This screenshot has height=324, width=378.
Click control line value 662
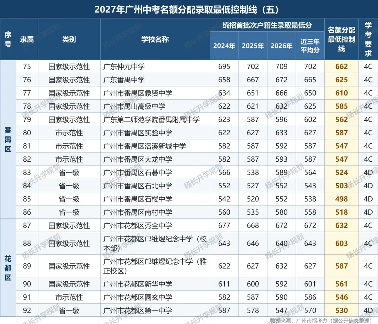pos(341,67)
